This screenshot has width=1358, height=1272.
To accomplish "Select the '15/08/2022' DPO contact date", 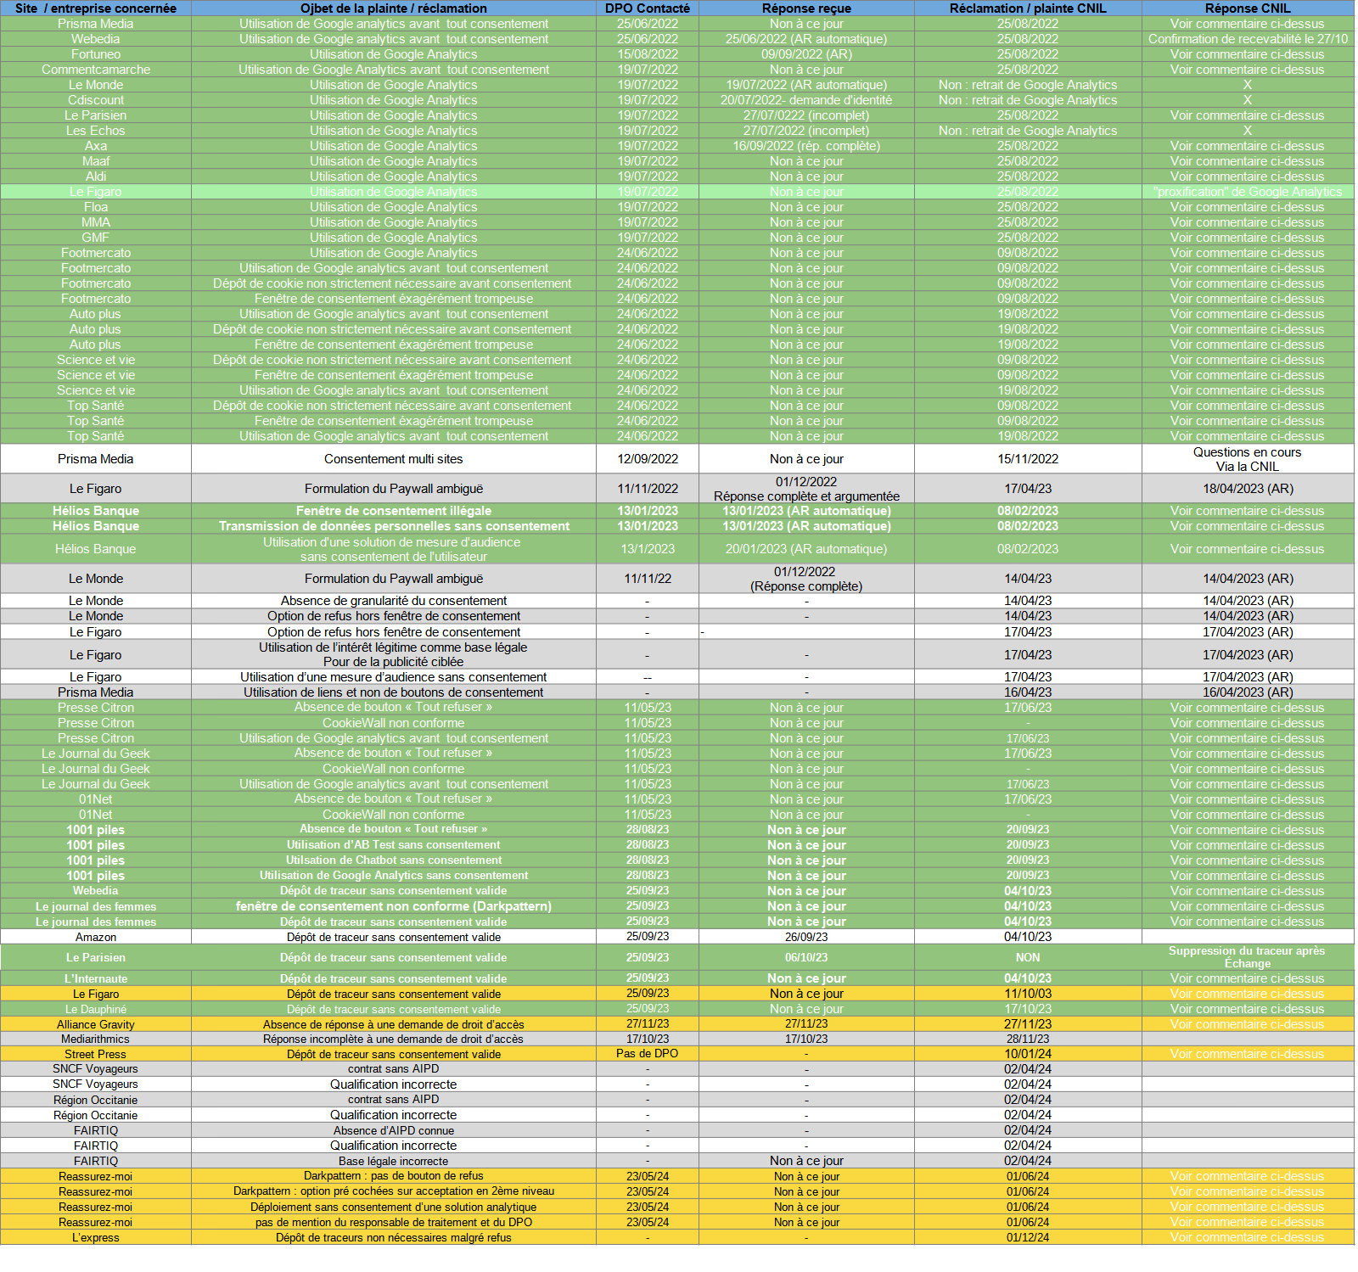I will click(648, 54).
